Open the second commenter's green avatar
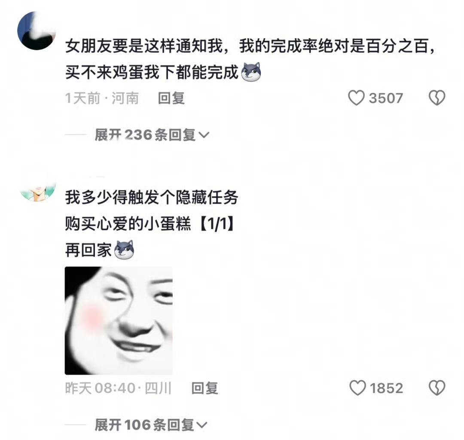The image size is (464, 440). coord(38,191)
